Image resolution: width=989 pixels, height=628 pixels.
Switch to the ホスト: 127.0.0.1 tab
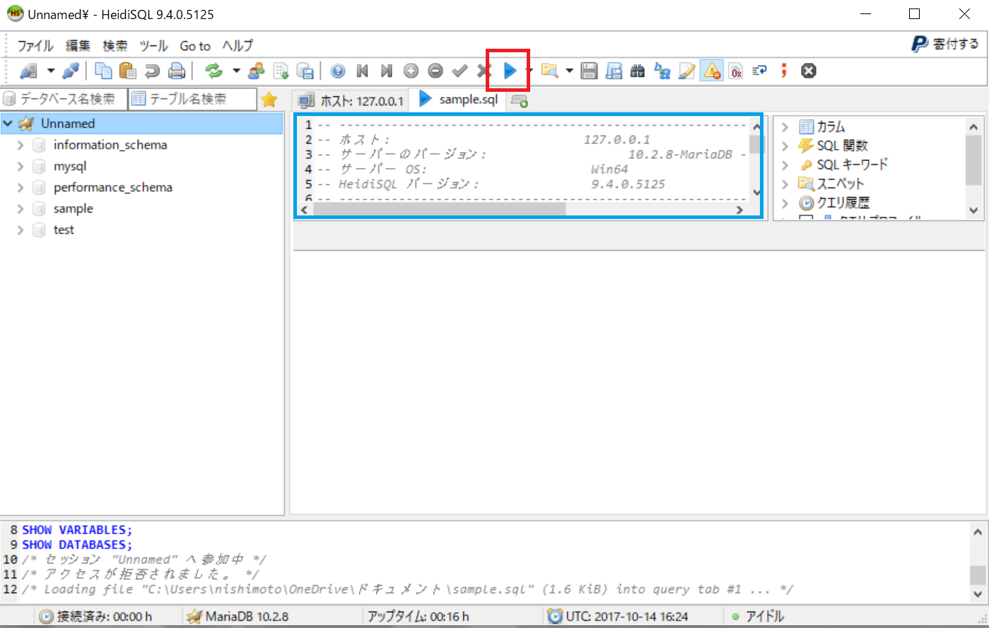[x=351, y=101]
